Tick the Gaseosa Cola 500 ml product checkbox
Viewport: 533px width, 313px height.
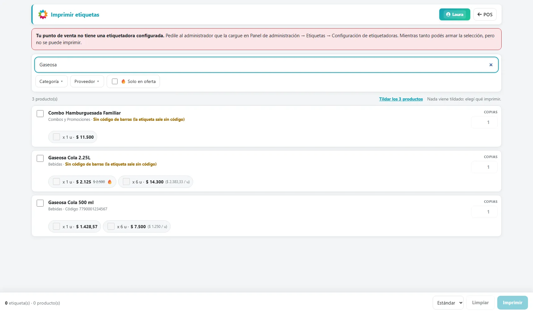coord(40,203)
